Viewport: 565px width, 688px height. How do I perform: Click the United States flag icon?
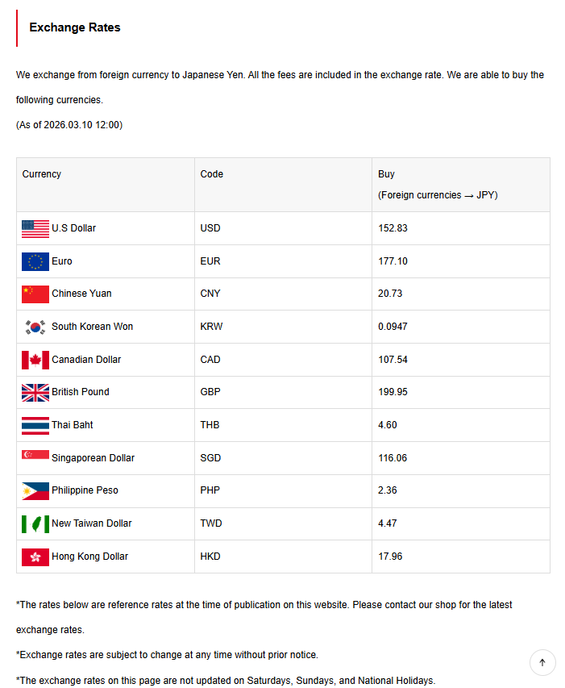[x=35, y=228]
